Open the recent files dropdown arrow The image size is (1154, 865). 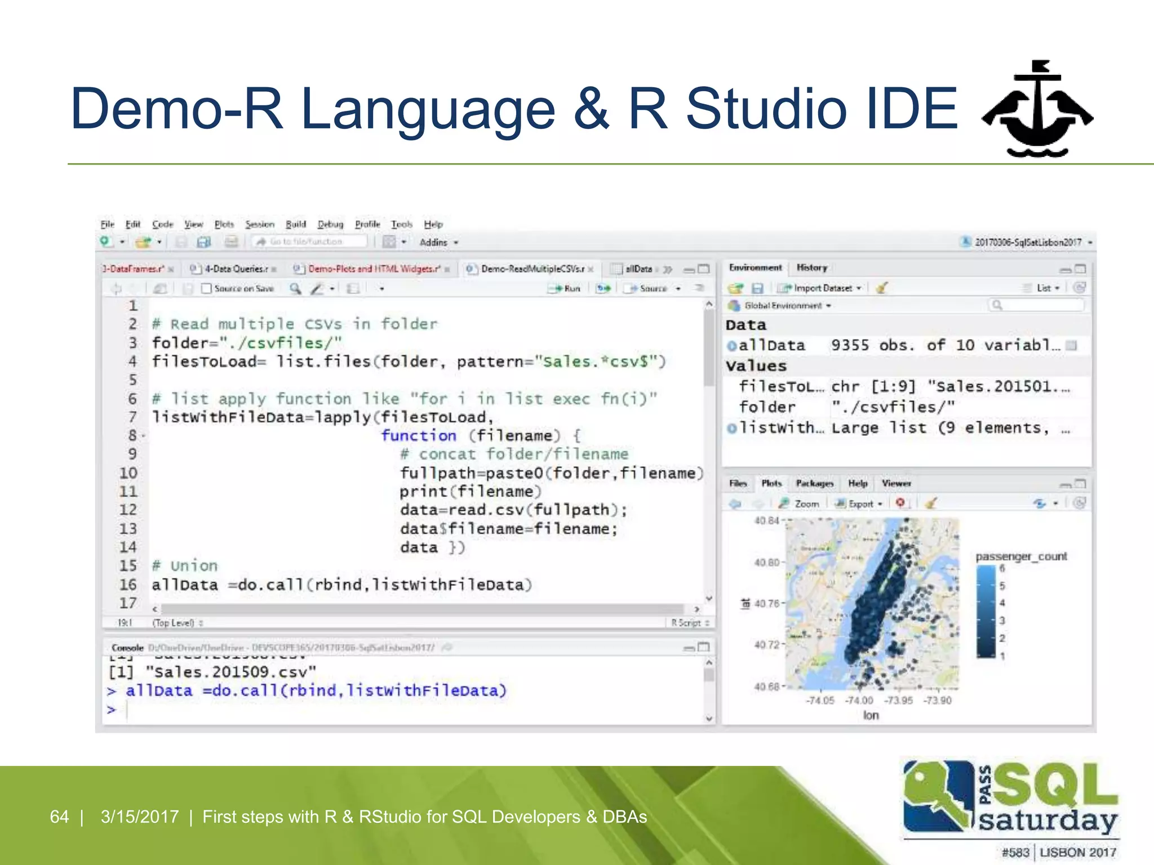pyautogui.click(x=159, y=242)
